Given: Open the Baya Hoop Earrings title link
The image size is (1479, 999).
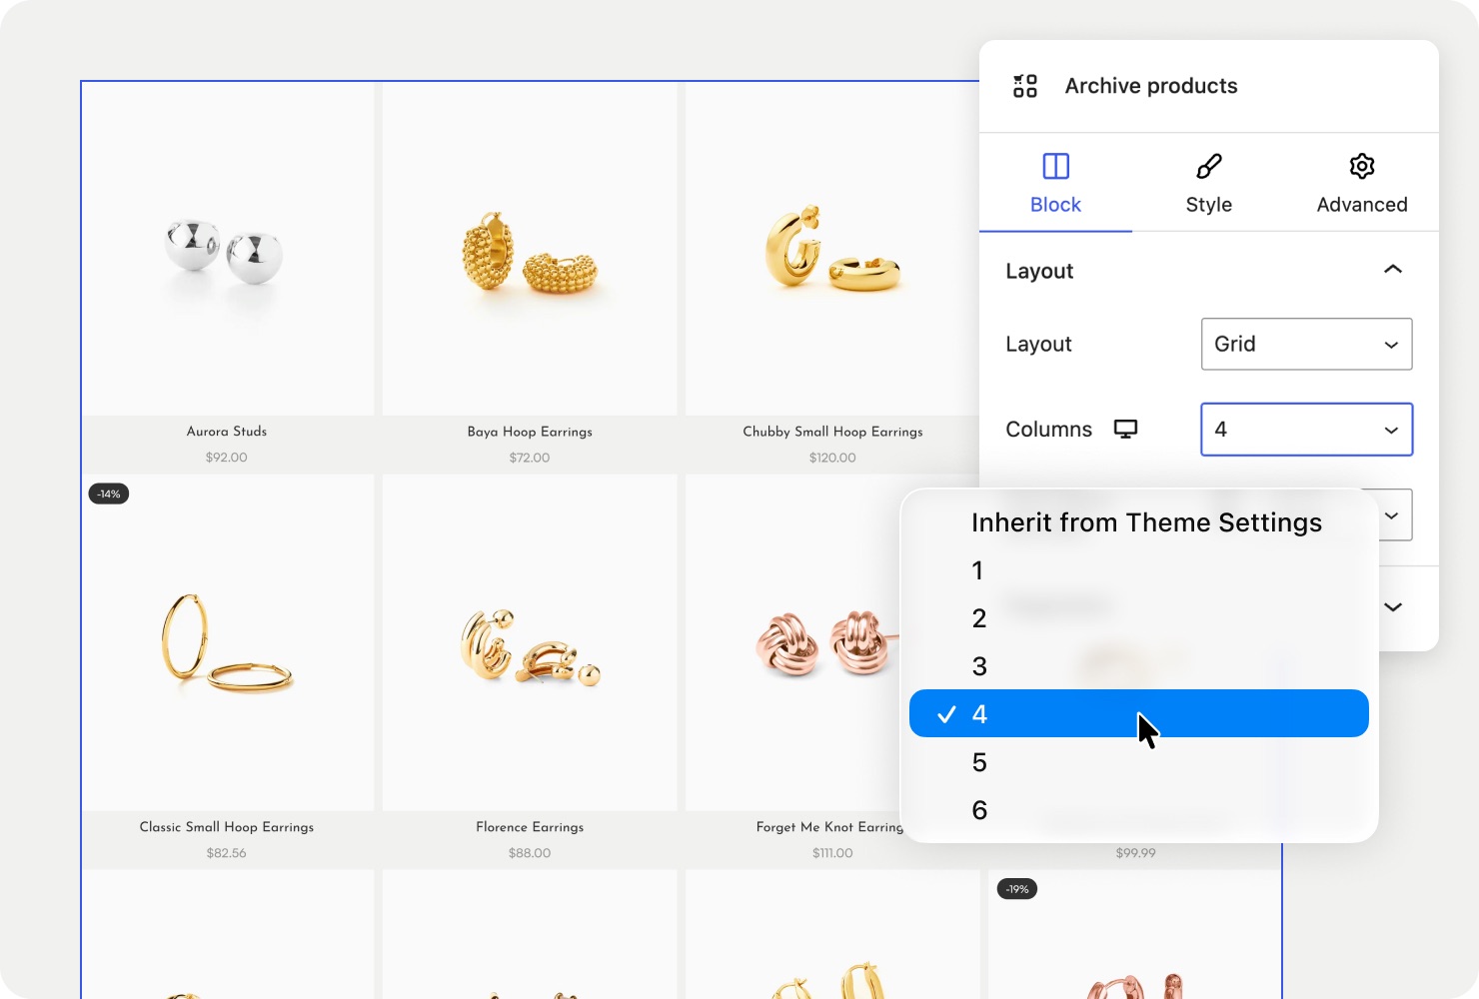Looking at the screenshot, I should click(530, 432).
